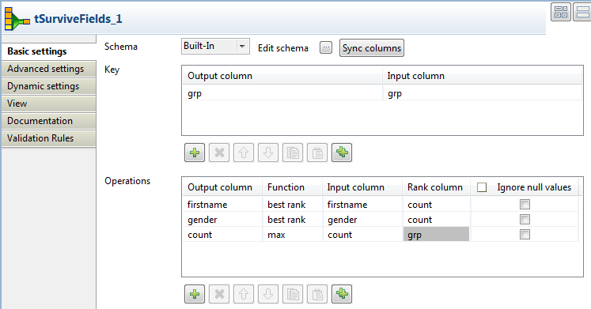Open the Advanced settings tab
Image resolution: width=591 pixels, height=309 pixels.
click(48, 69)
